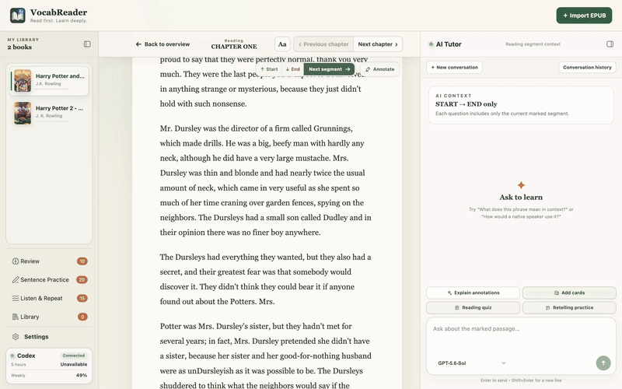Click the Annotate pencil button
Image resolution: width=622 pixels, height=389 pixels.
click(379, 69)
